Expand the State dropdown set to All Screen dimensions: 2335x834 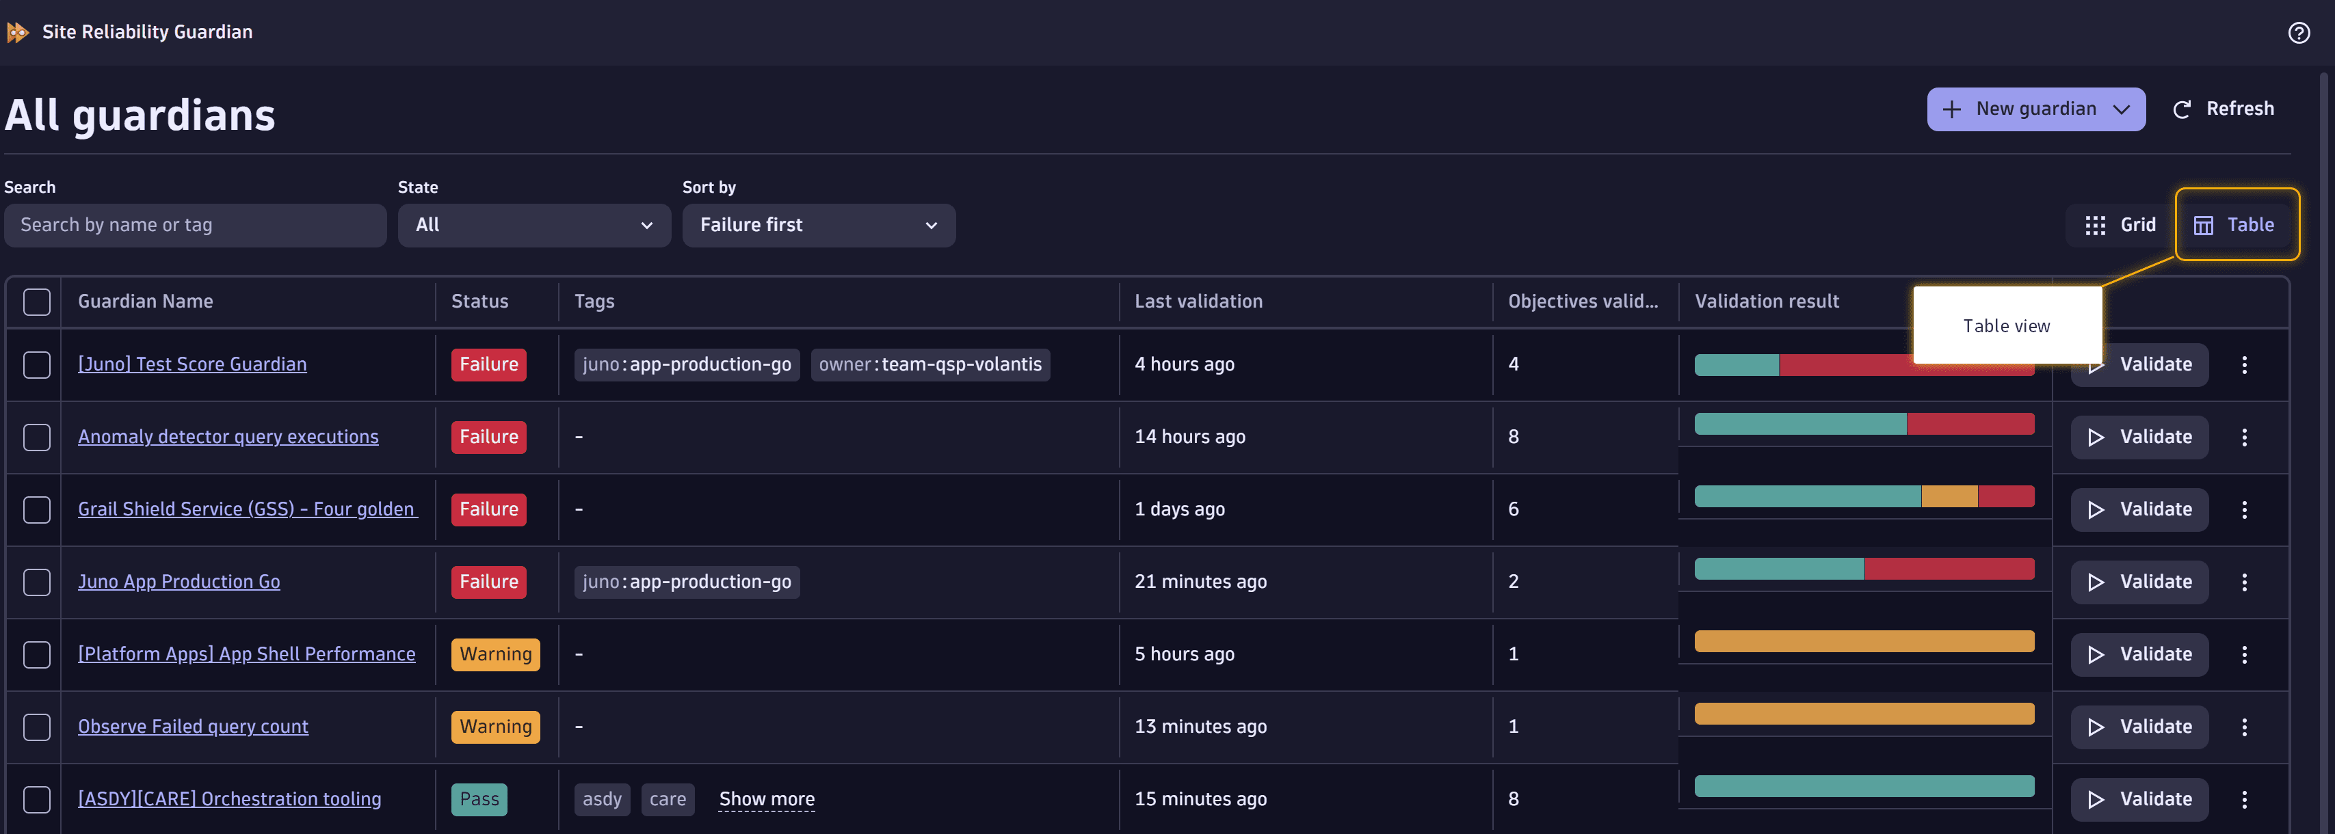pyautogui.click(x=534, y=226)
